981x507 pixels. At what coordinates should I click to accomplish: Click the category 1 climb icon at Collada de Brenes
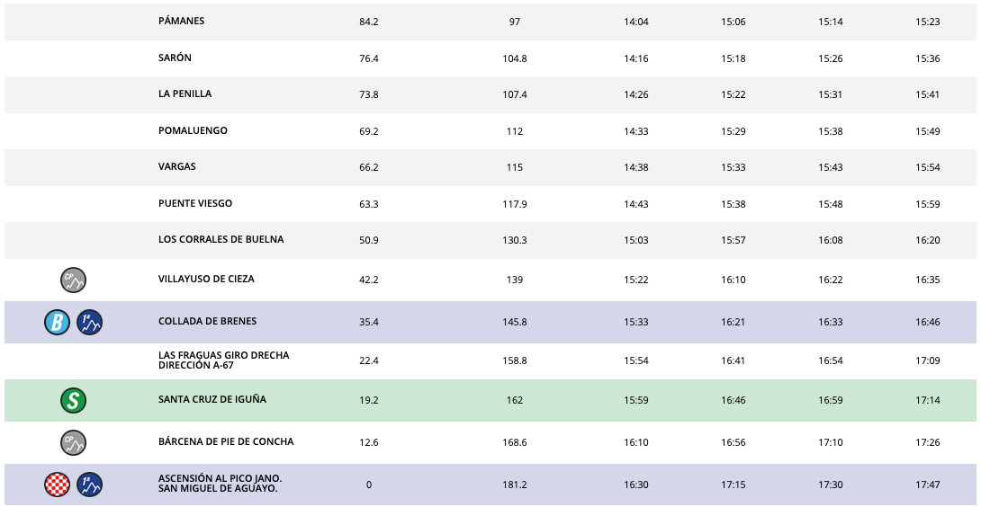[90, 322]
